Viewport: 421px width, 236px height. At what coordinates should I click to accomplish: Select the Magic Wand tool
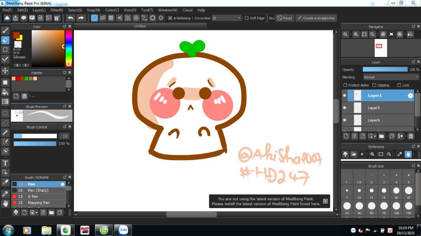click(x=5, y=132)
